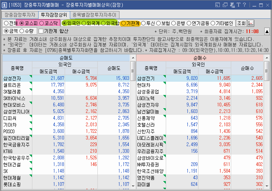272x191 pixels.
Task: Select the 호텔신라 stock name
Action: (146, 125)
